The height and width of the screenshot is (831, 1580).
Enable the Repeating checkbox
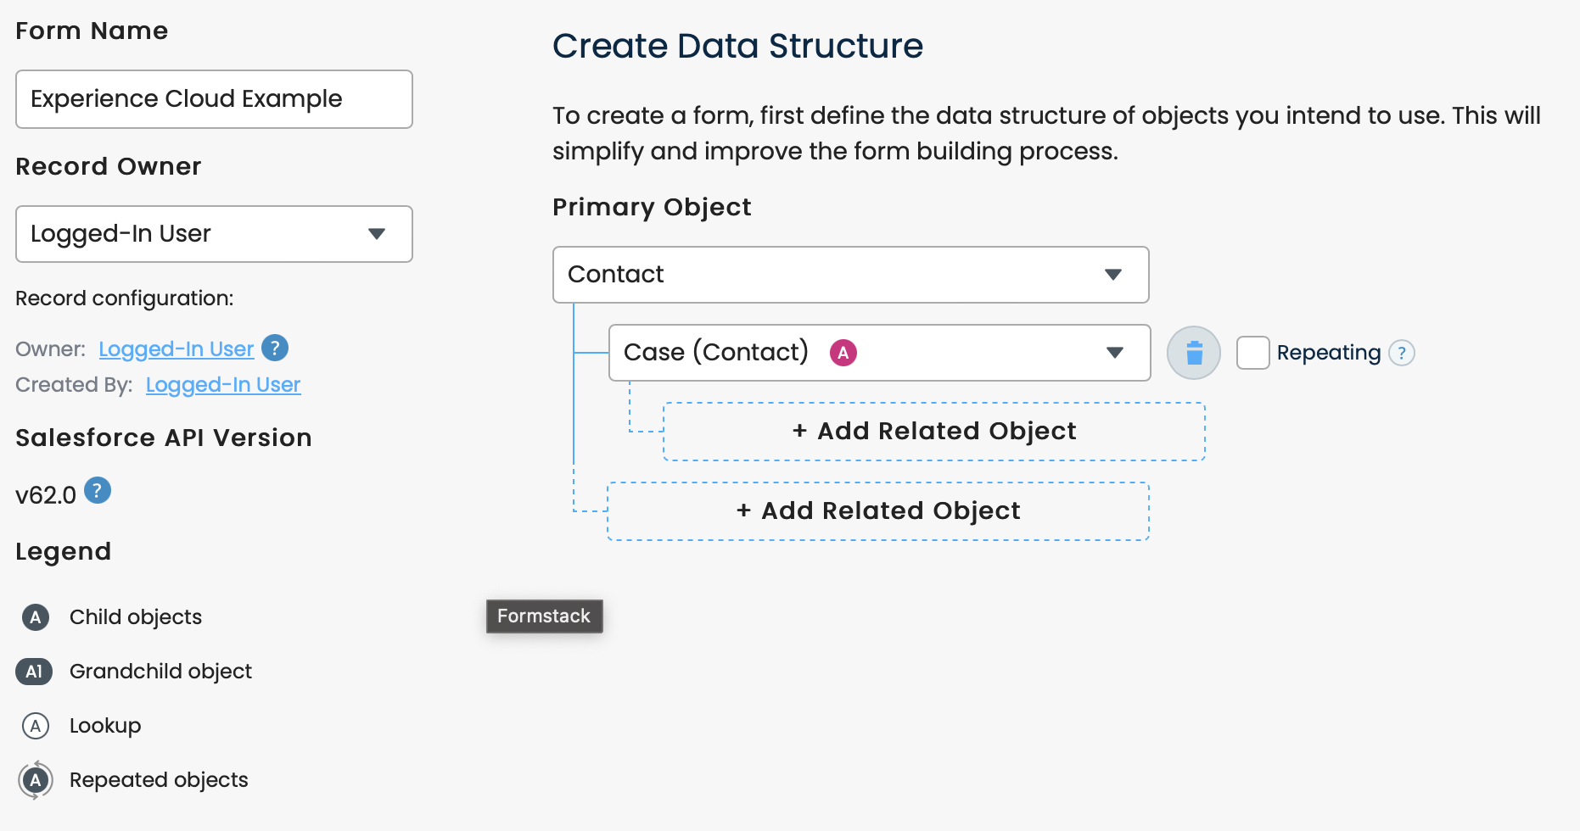tap(1252, 353)
